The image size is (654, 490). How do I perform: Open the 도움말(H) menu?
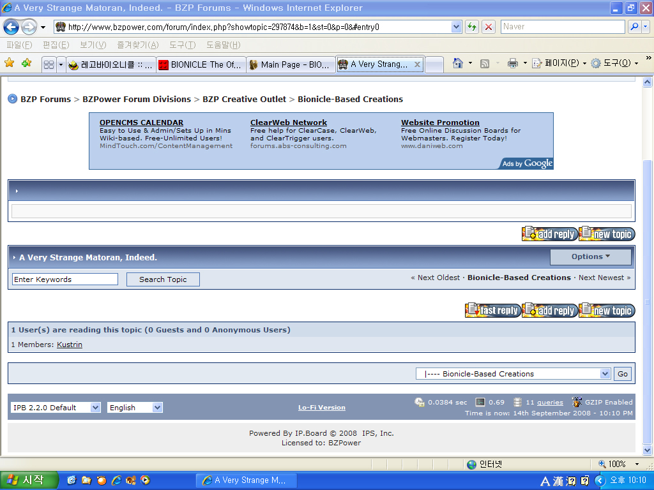pyautogui.click(x=223, y=45)
